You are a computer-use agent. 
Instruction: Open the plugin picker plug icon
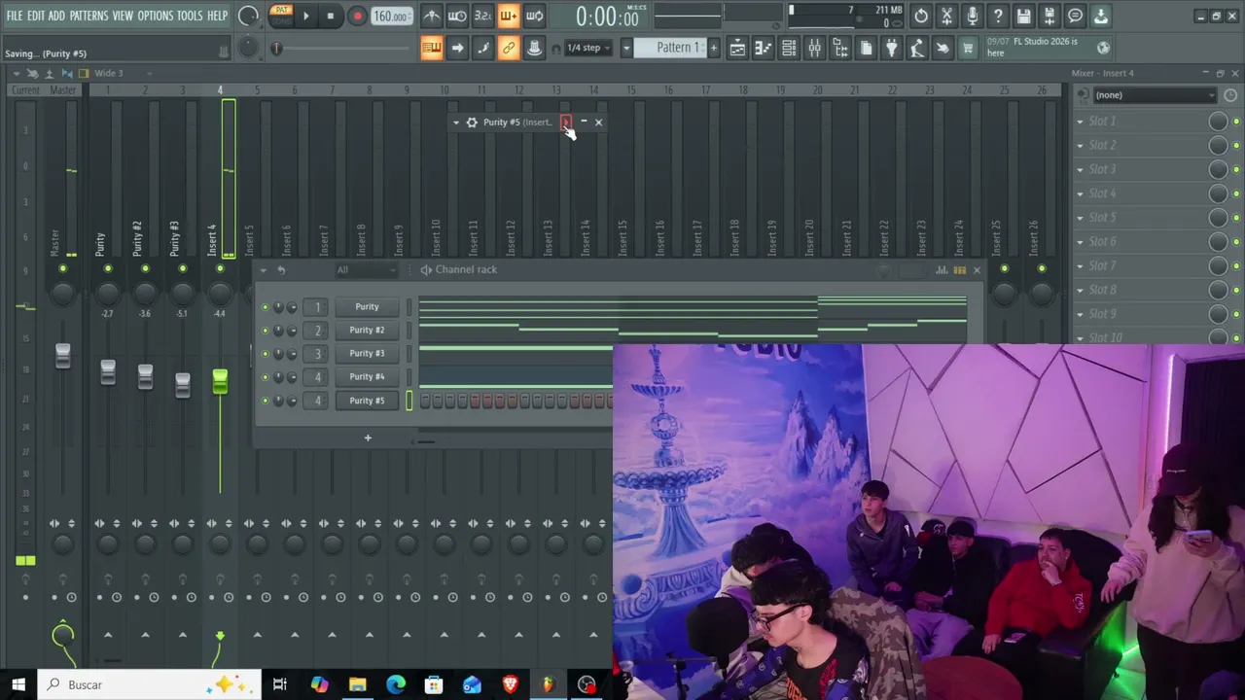click(x=892, y=48)
